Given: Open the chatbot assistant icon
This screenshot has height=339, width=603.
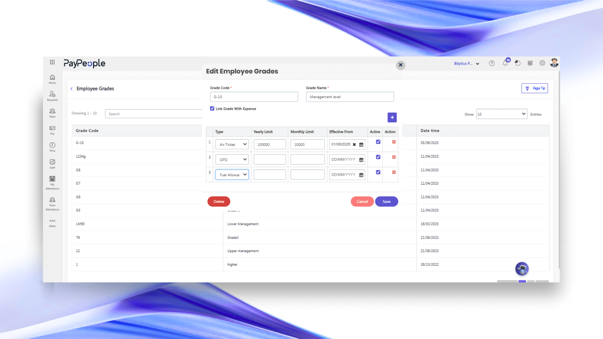Looking at the screenshot, I should tap(522, 269).
